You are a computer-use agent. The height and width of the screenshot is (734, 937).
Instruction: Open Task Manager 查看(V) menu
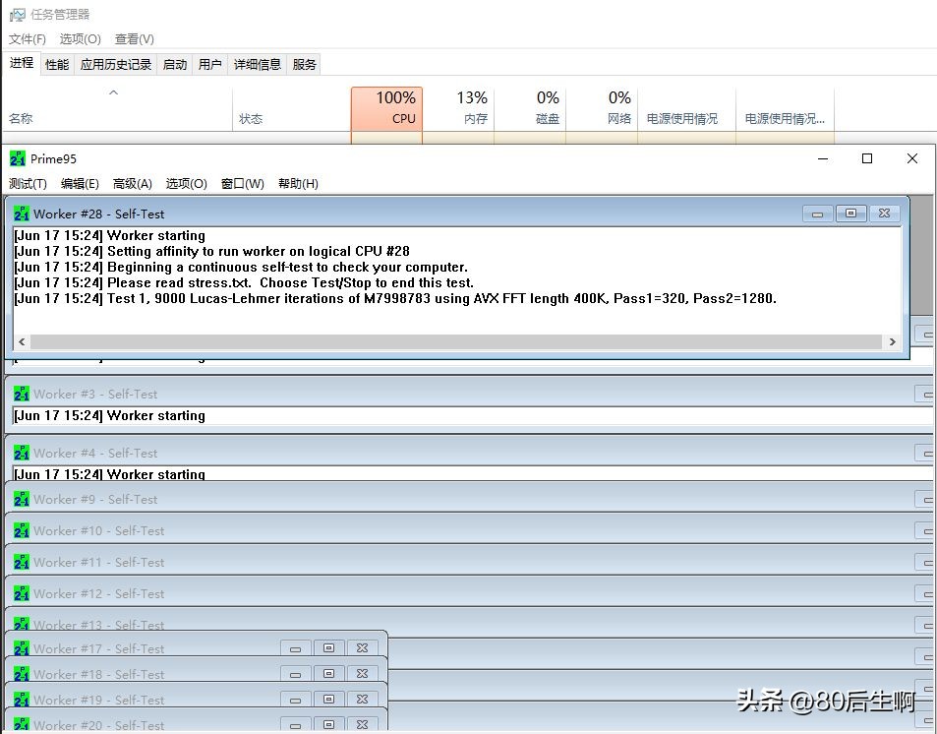click(x=135, y=39)
